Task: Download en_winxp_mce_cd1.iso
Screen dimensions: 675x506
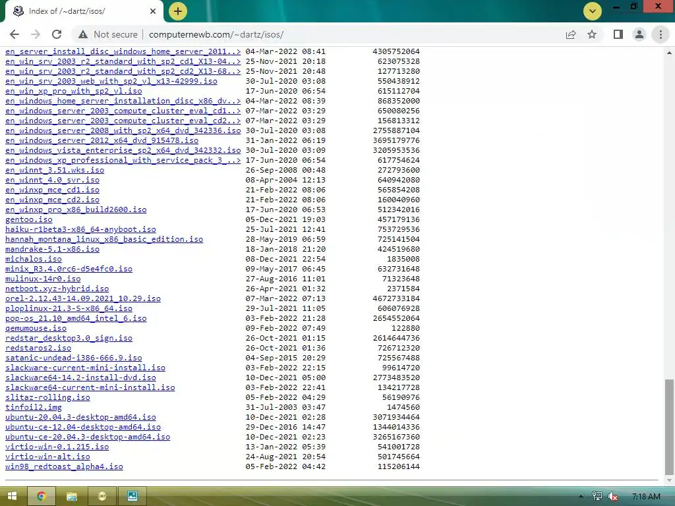Action: tap(53, 190)
